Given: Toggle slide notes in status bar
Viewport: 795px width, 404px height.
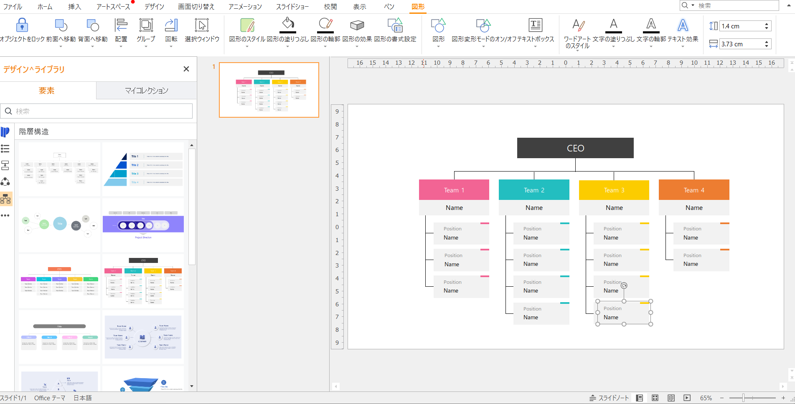Looking at the screenshot, I should click(x=609, y=398).
